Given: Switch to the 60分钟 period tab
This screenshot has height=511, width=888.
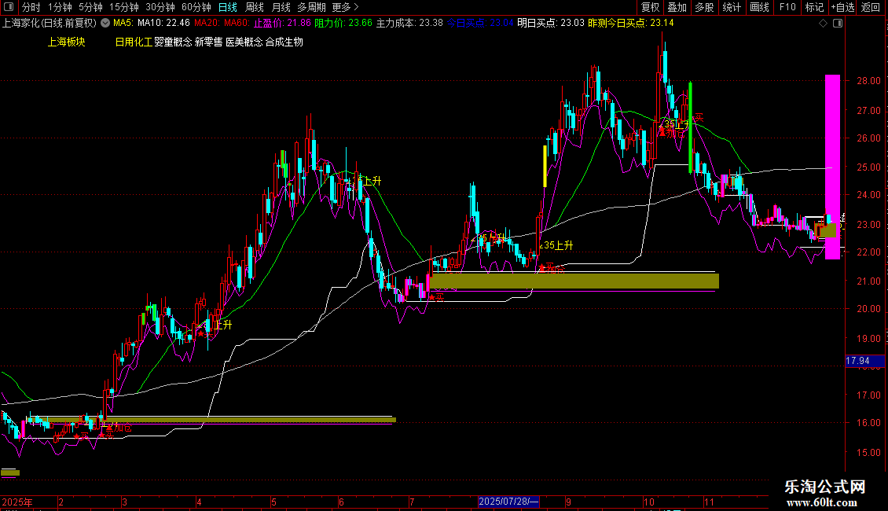Looking at the screenshot, I should pyautogui.click(x=196, y=7).
